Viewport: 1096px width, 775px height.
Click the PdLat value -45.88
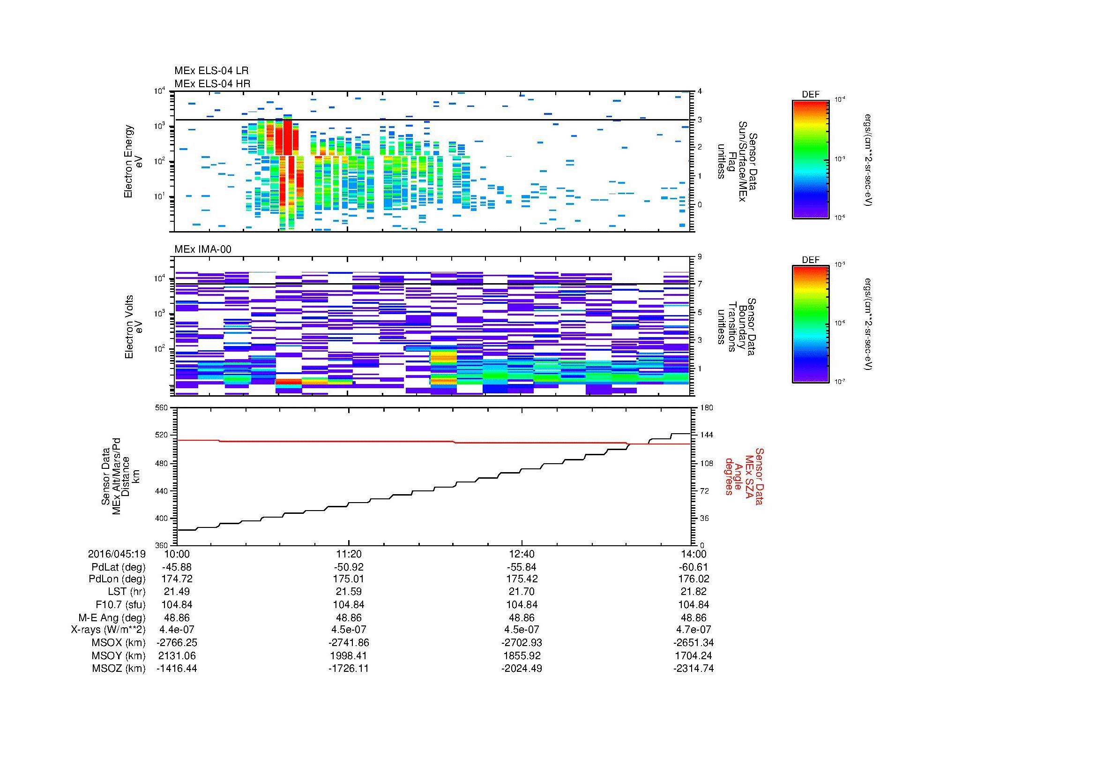click(177, 567)
